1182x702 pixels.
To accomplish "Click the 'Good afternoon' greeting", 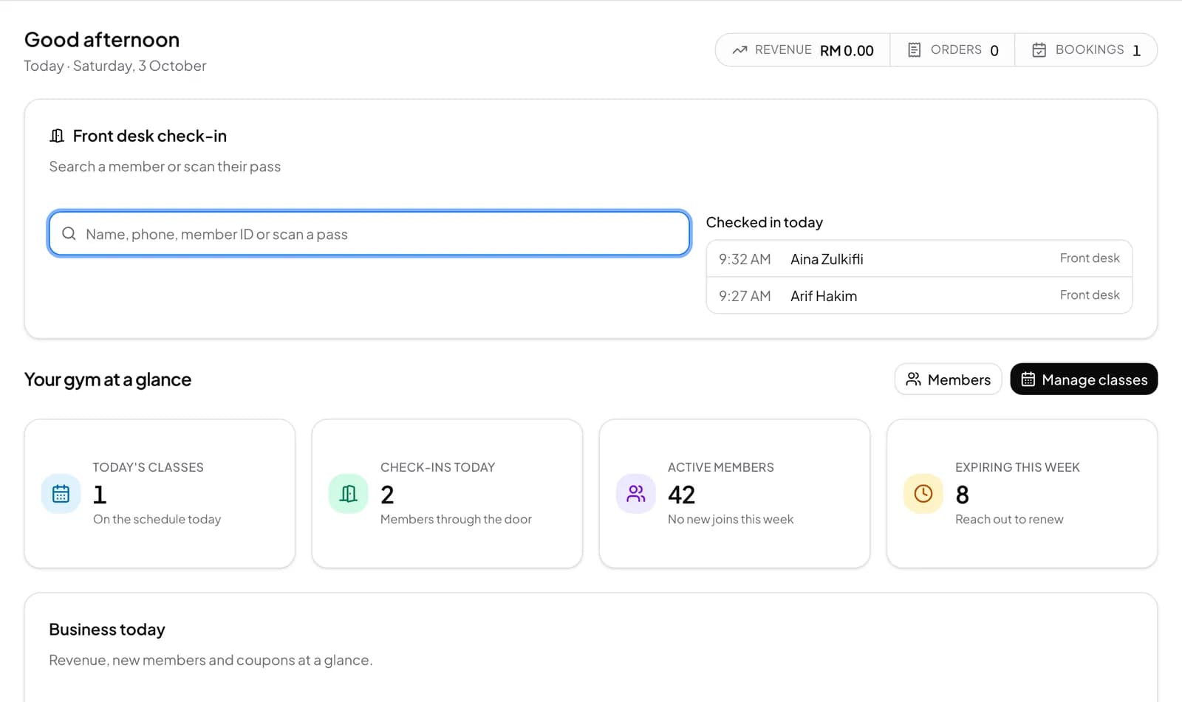I will tap(102, 39).
